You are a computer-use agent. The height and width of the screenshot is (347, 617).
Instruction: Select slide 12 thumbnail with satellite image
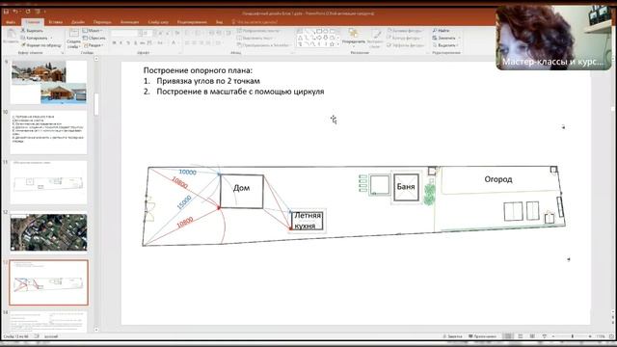point(49,232)
